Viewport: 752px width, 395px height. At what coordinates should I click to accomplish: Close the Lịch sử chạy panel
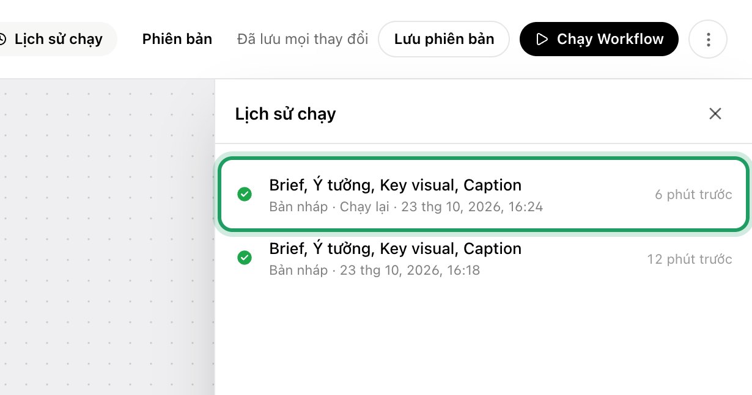click(x=715, y=114)
